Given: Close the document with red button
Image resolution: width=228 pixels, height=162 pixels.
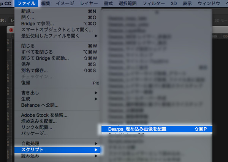Looking at the screenshot, I should 11,30.
